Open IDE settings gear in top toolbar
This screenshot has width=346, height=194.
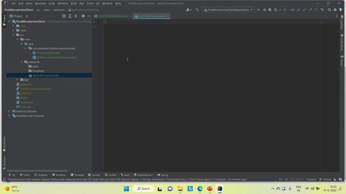(x=335, y=10)
